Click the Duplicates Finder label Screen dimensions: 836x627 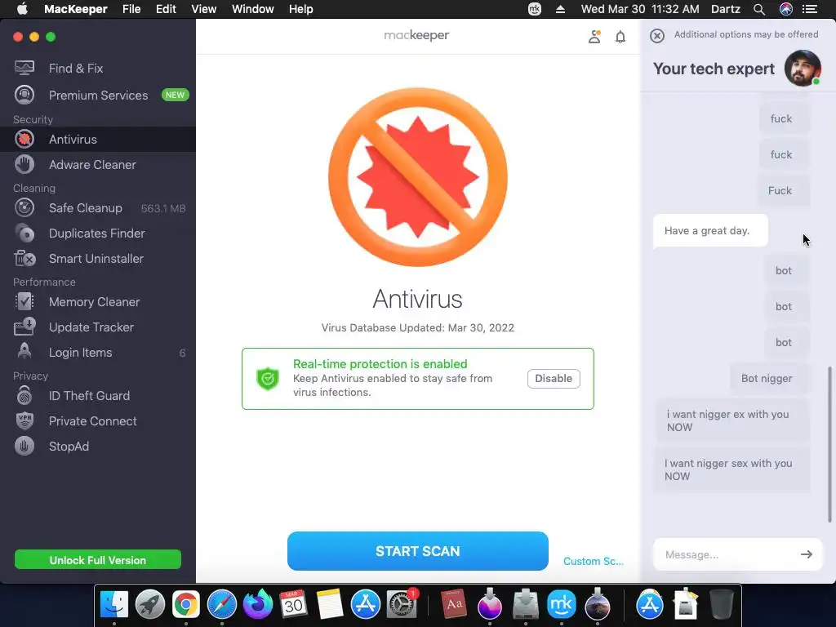pyautogui.click(x=96, y=233)
